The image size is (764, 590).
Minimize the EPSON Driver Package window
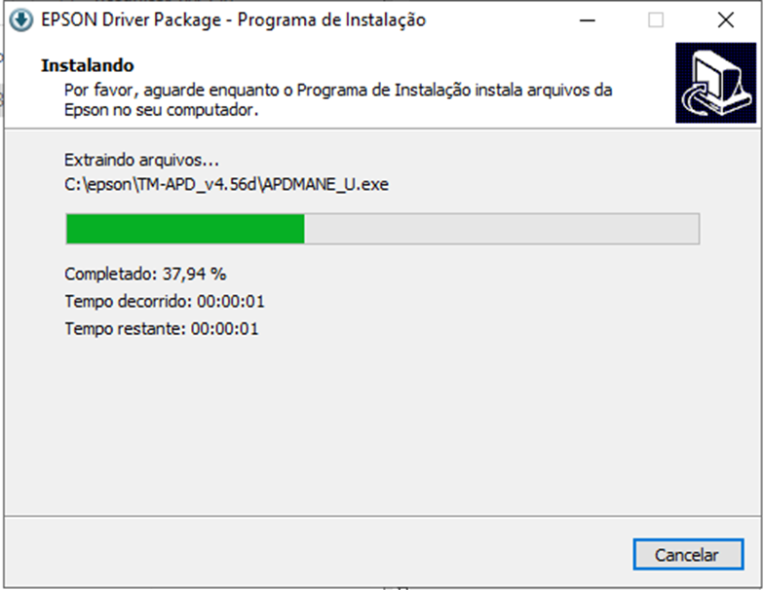click(x=587, y=20)
